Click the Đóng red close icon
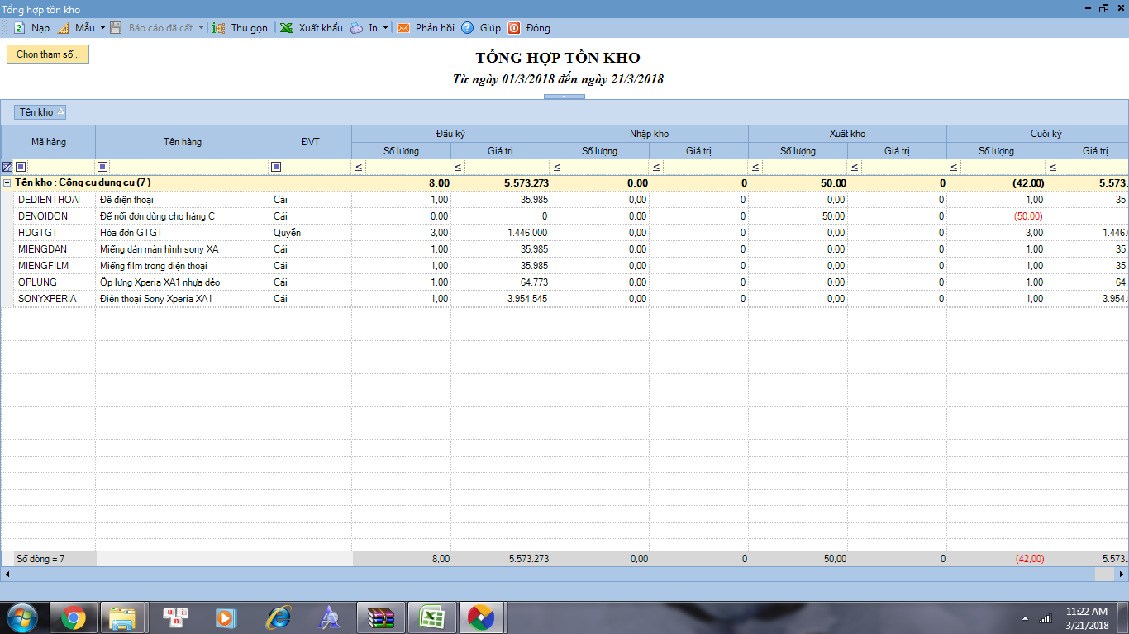Viewport: 1129px width, 634px height. tap(514, 28)
